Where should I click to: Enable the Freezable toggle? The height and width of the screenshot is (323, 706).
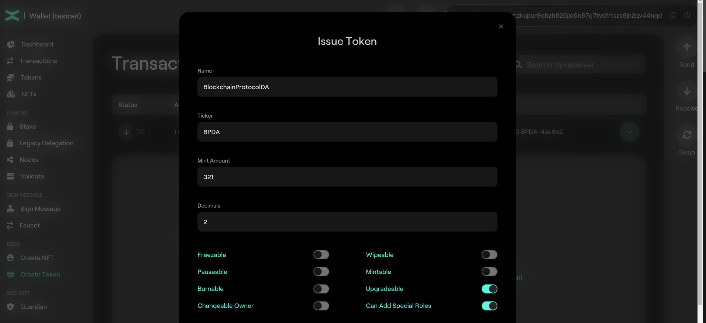321,255
